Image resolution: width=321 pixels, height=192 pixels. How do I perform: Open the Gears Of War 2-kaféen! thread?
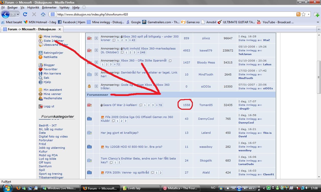click(x=120, y=105)
